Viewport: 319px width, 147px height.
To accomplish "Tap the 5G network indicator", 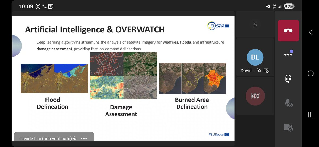I will pos(275,7).
